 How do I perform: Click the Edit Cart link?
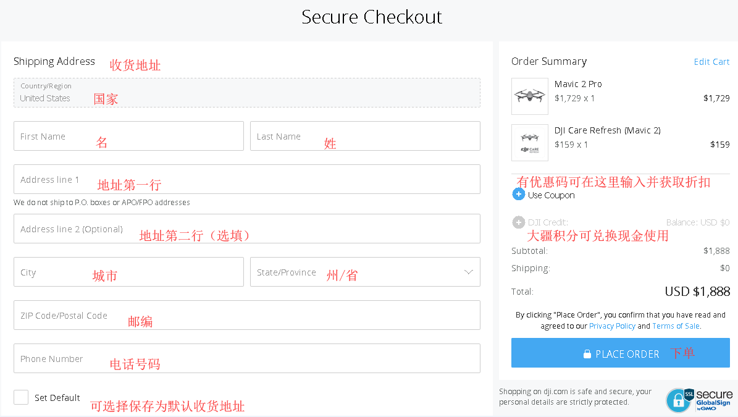tap(711, 62)
